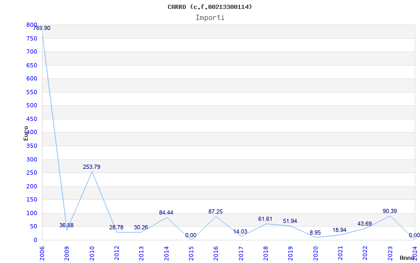420x263 pixels.
Task: Click the 2019 x-axis year label
Action: (x=291, y=254)
